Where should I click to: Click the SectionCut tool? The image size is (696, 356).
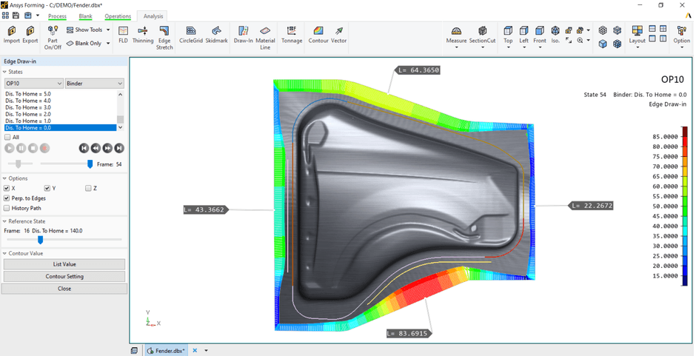click(482, 34)
